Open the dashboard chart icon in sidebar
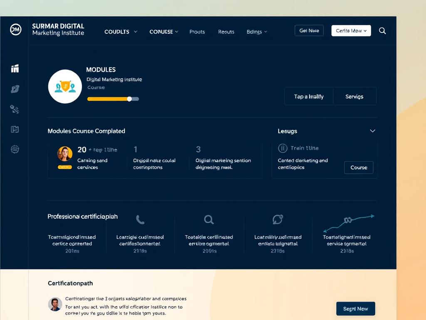This screenshot has width=426, height=320. [x=15, y=69]
